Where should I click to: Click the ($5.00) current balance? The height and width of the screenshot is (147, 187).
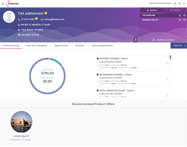(115, 68)
